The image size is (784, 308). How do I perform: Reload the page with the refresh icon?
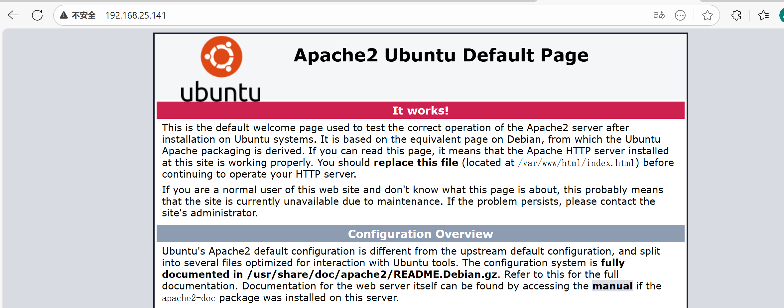pos(37,15)
